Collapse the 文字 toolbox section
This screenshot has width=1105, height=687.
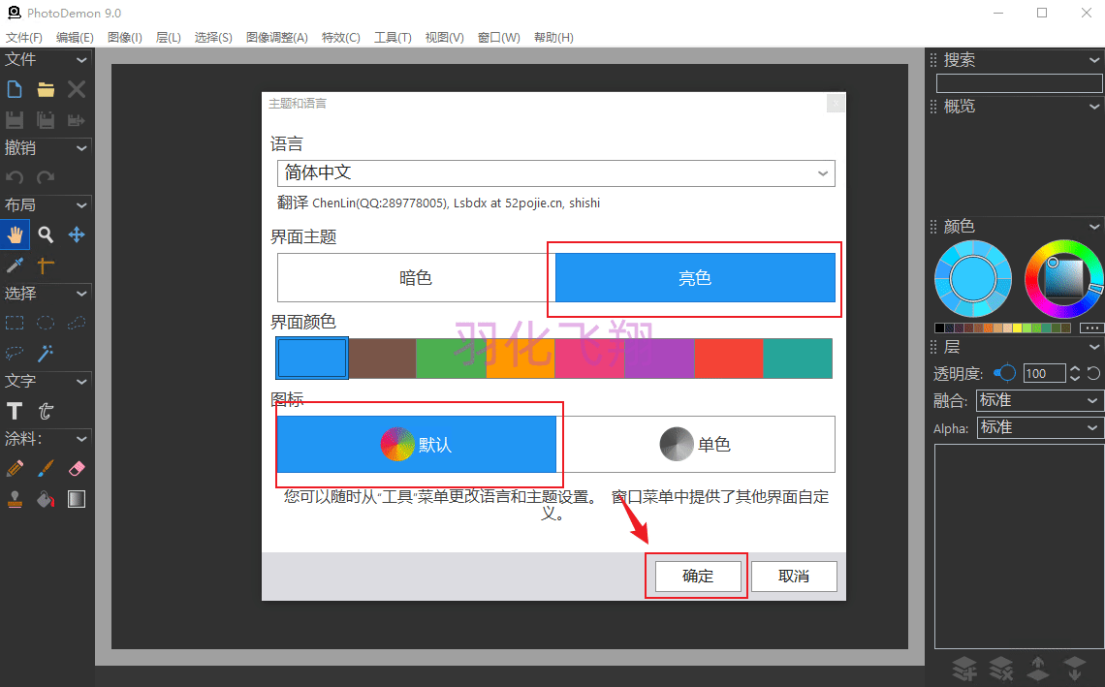[x=81, y=381]
